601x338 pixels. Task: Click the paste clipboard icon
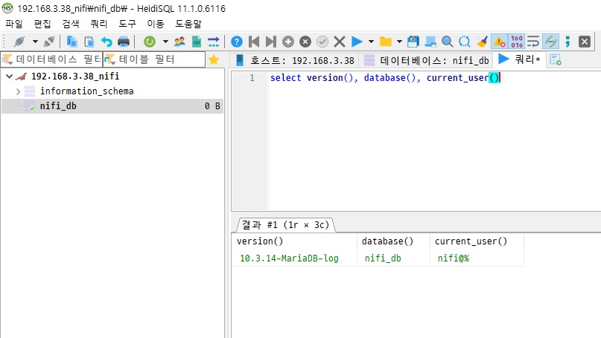click(x=89, y=42)
